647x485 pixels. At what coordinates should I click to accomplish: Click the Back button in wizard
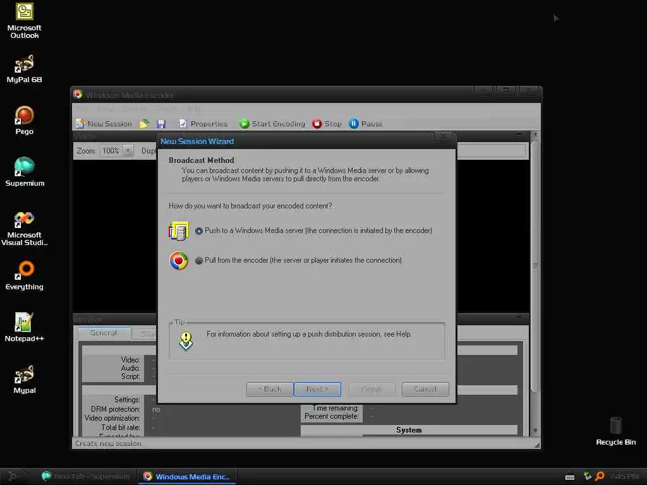pos(270,389)
